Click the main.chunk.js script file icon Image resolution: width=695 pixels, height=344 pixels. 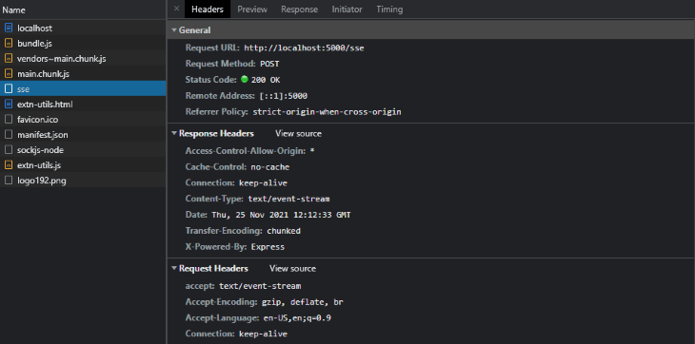pyautogui.click(x=9, y=74)
